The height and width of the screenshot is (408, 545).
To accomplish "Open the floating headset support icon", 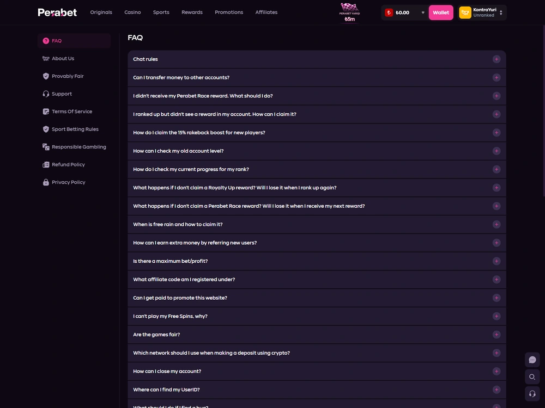I will pos(532,394).
